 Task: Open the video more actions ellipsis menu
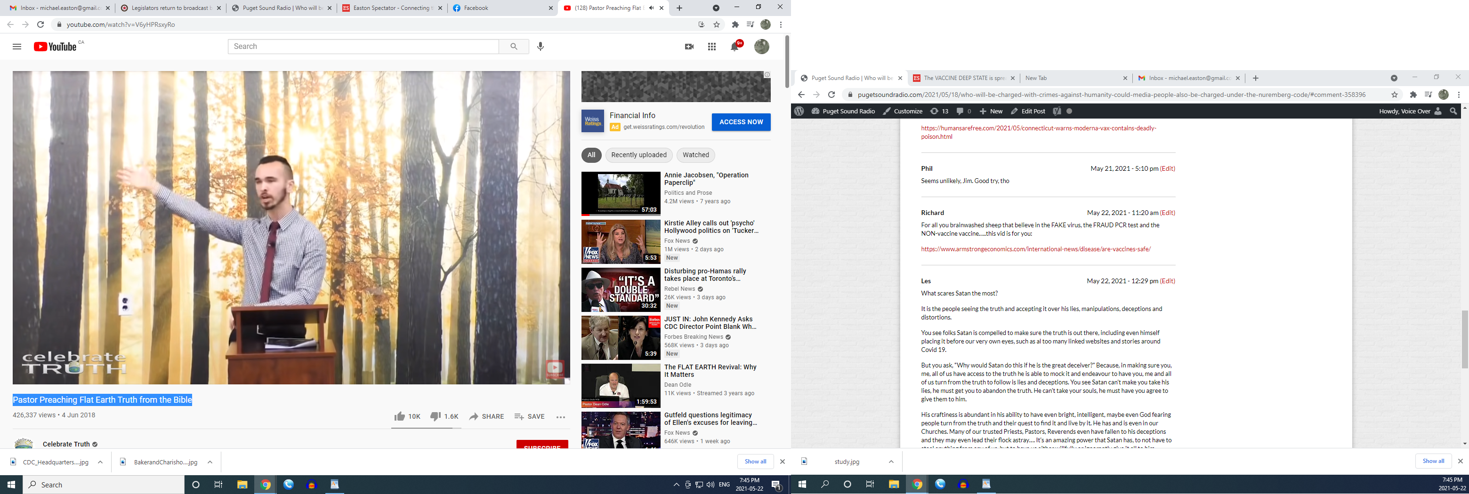(x=561, y=417)
